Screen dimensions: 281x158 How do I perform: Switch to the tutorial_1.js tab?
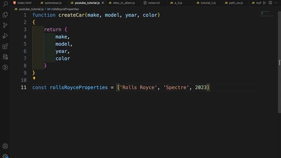tap(206, 3)
